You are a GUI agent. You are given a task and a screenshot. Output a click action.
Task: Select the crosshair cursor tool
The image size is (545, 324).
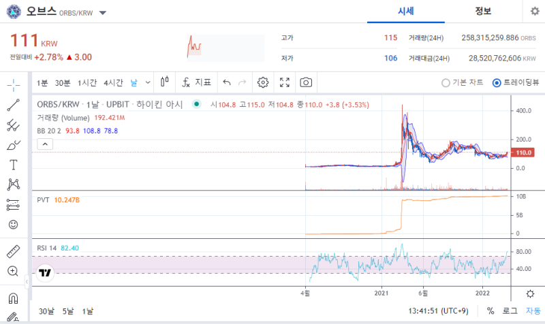(x=13, y=85)
